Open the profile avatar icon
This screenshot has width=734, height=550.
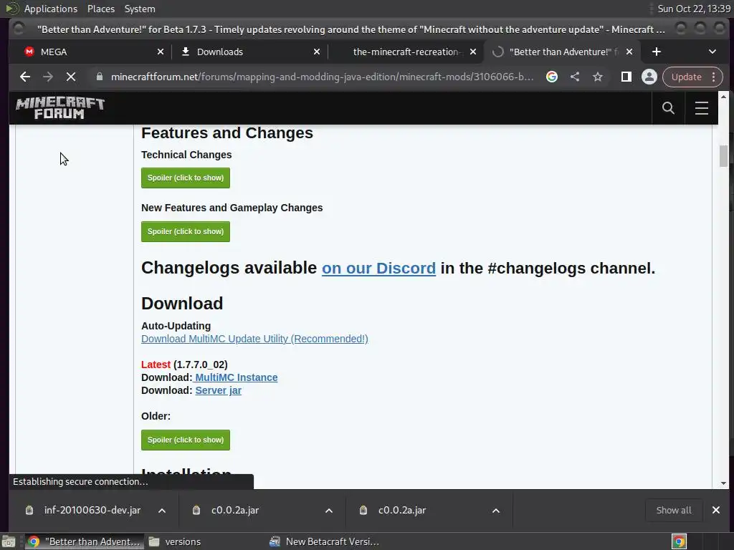point(649,77)
